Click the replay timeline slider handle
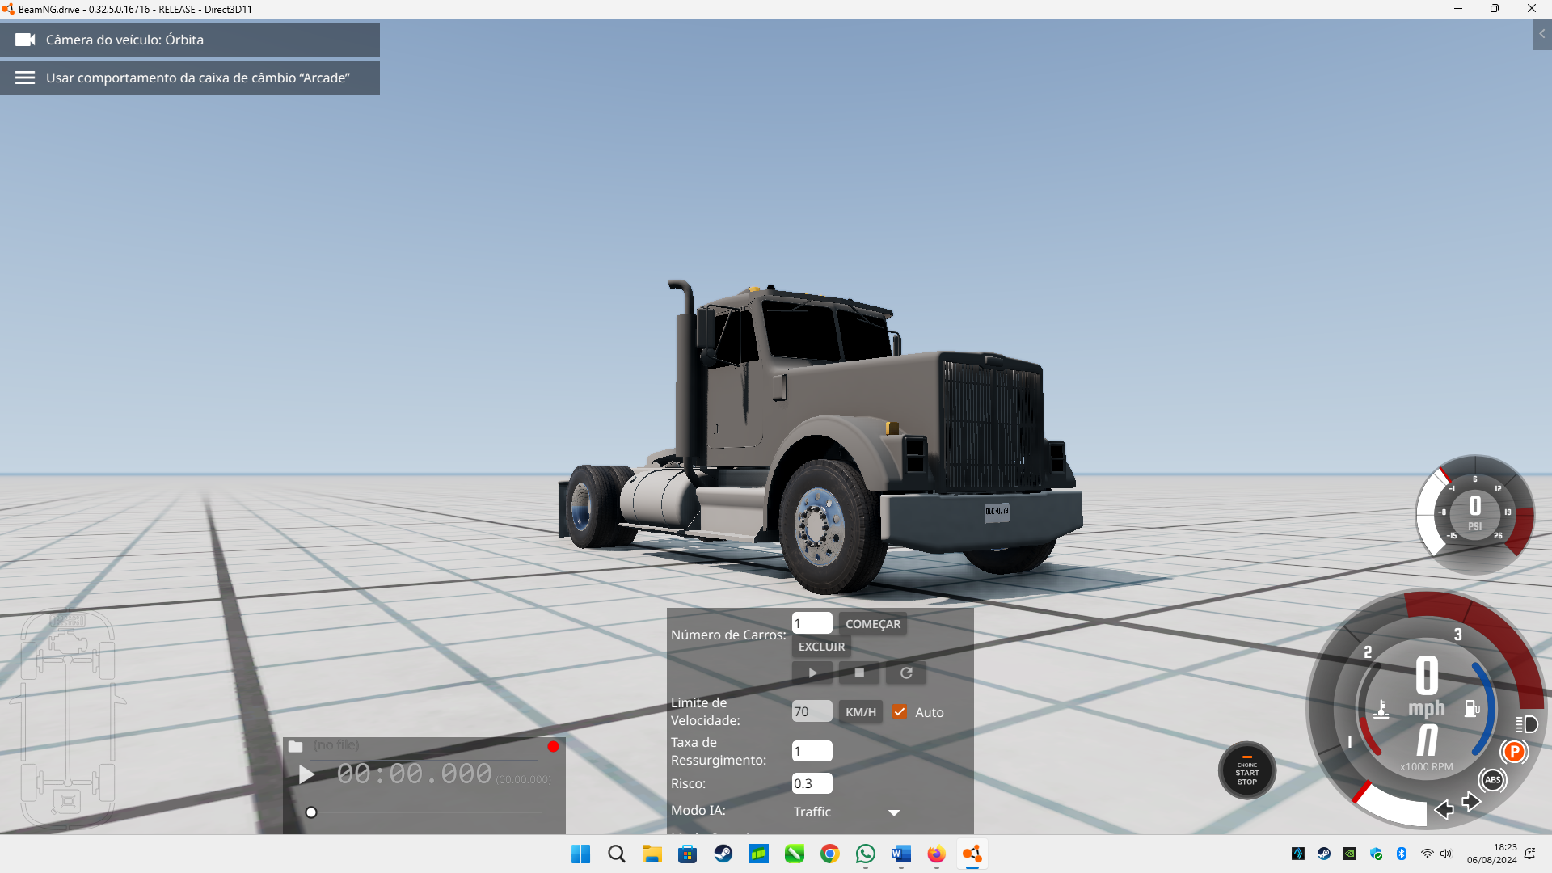Screen dimensions: 1552x873 (x=311, y=812)
